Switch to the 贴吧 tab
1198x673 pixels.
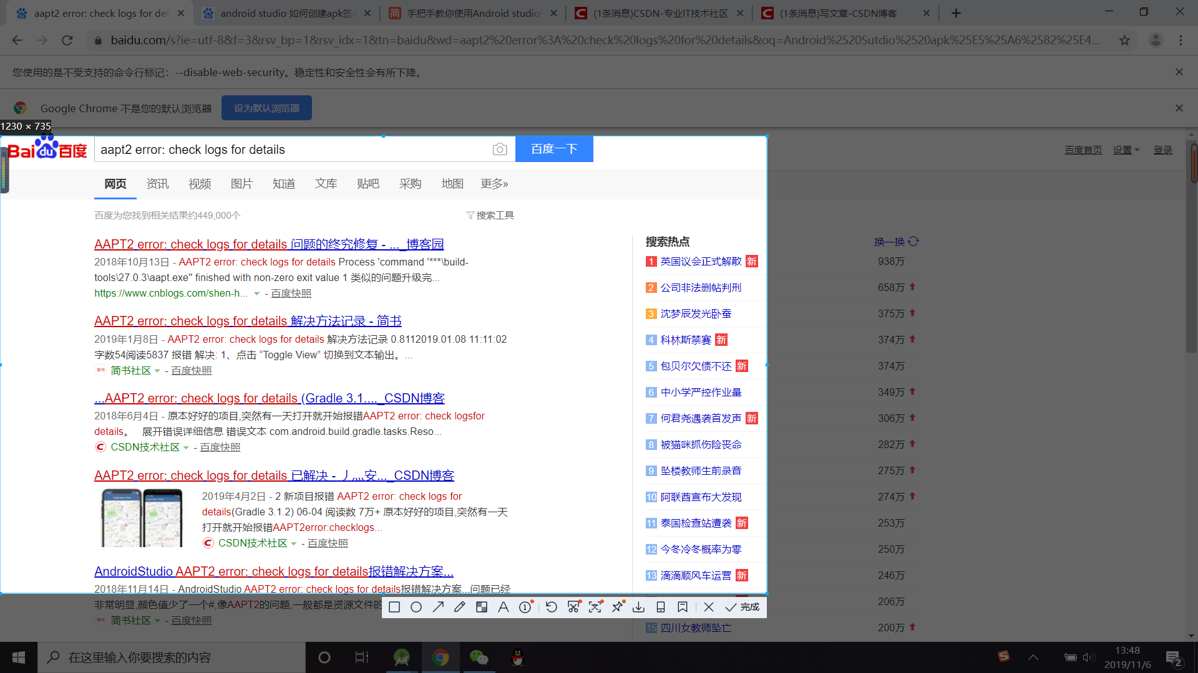coord(368,184)
